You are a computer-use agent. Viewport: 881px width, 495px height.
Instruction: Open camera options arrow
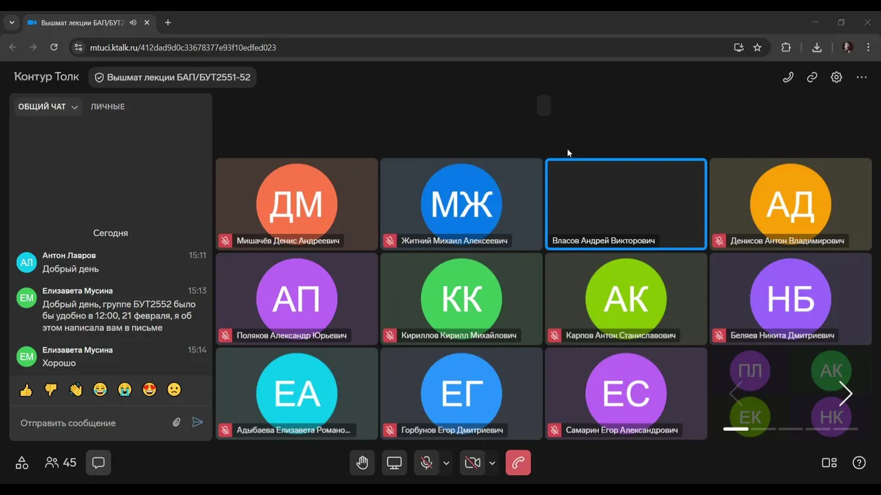click(x=492, y=463)
